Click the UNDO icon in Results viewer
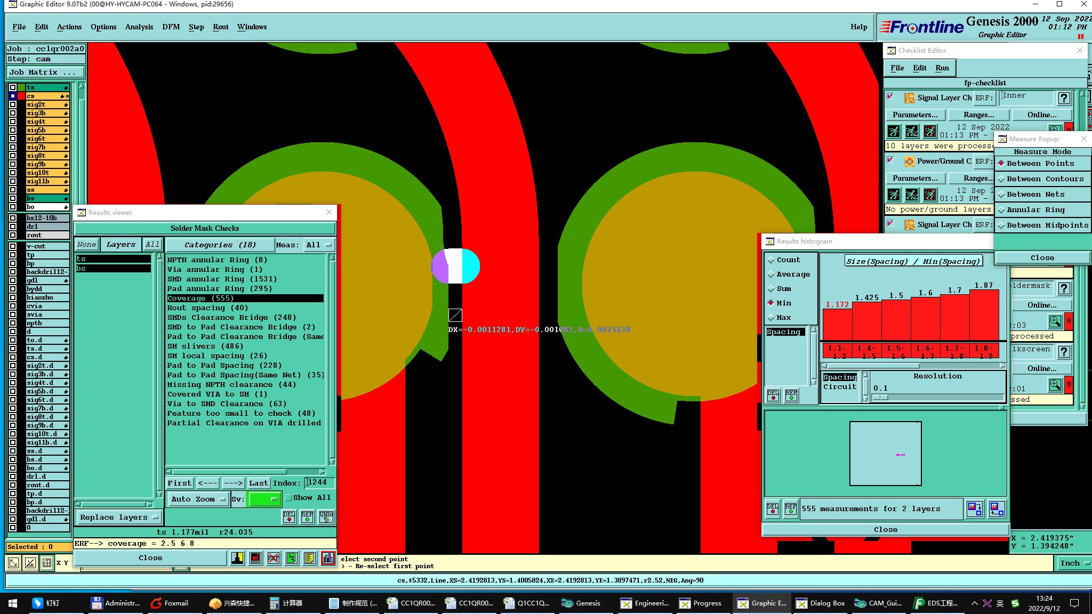Image resolution: width=1092 pixels, height=614 pixels. 326,516
